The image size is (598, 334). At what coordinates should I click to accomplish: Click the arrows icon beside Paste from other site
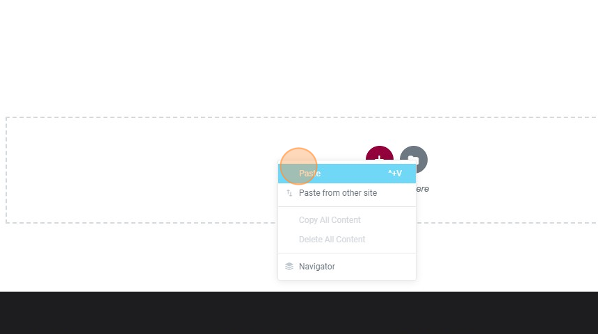click(x=289, y=193)
